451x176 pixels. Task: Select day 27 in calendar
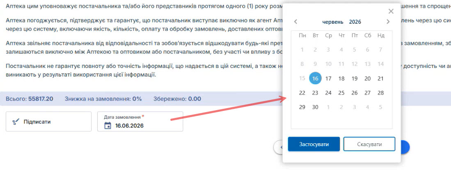click(368, 93)
